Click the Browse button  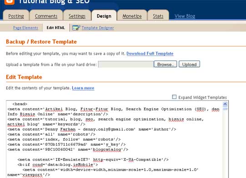pos(165,64)
